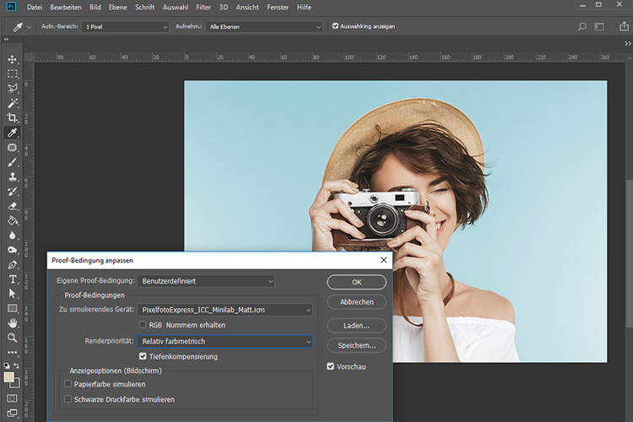633x422 pixels.
Task: Click the OK button
Action: (x=356, y=281)
